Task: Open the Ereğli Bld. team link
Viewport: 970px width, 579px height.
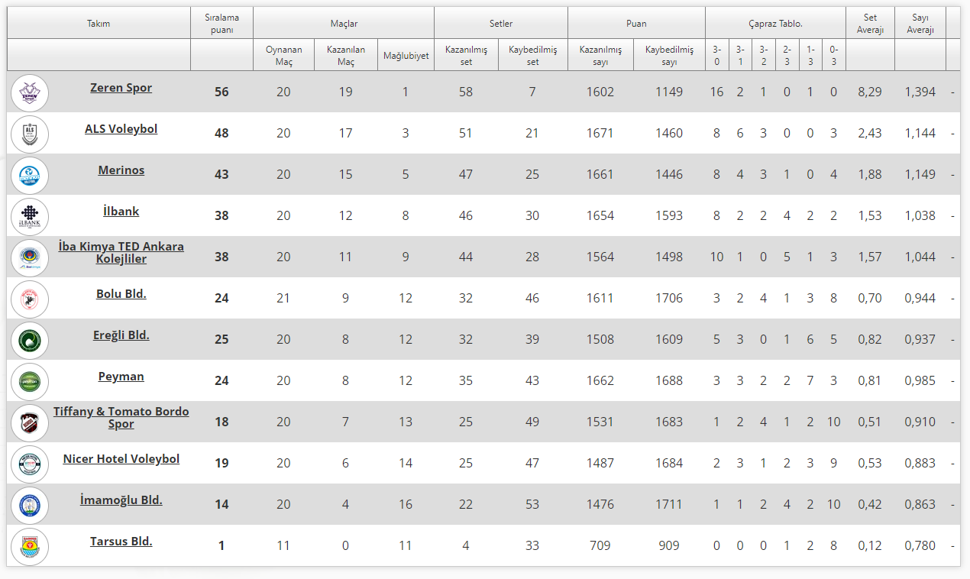Action: tap(121, 335)
